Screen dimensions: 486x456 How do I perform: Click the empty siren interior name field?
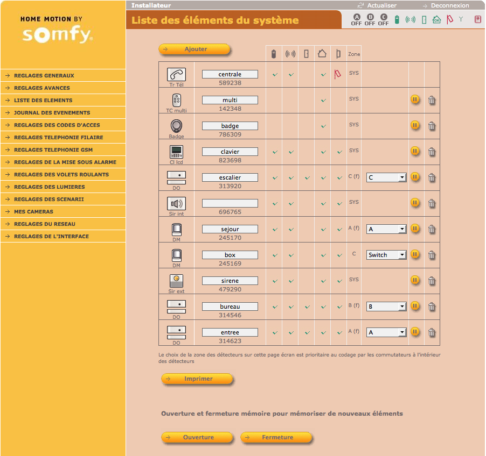(230, 203)
